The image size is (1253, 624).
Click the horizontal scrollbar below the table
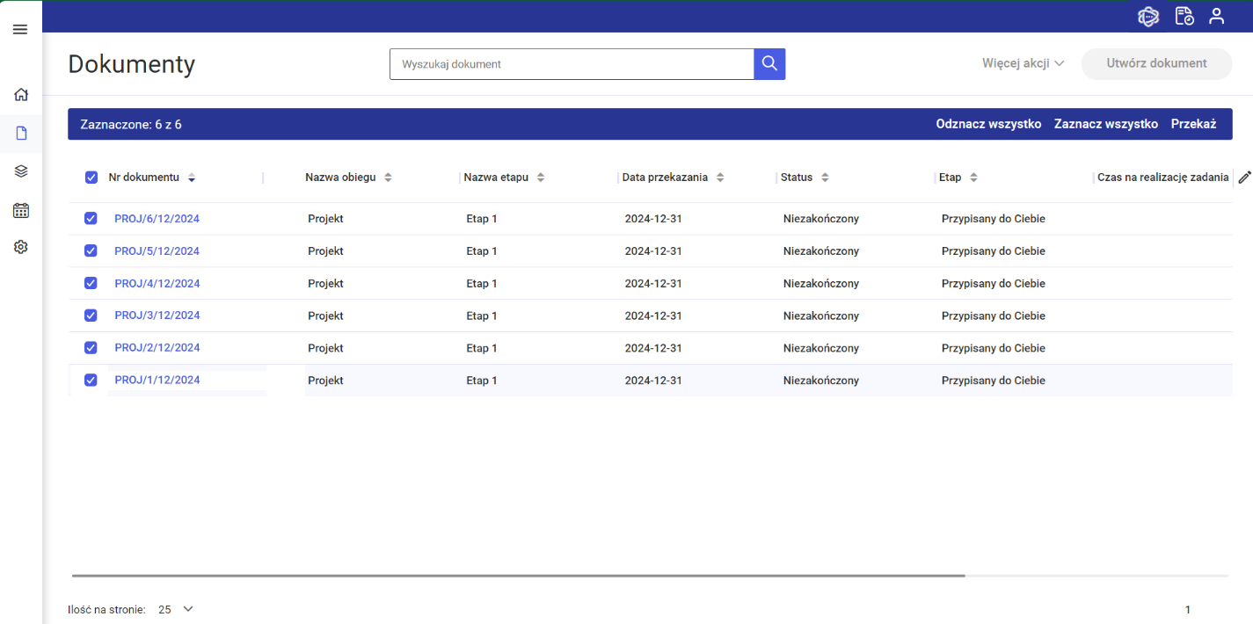tap(519, 576)
